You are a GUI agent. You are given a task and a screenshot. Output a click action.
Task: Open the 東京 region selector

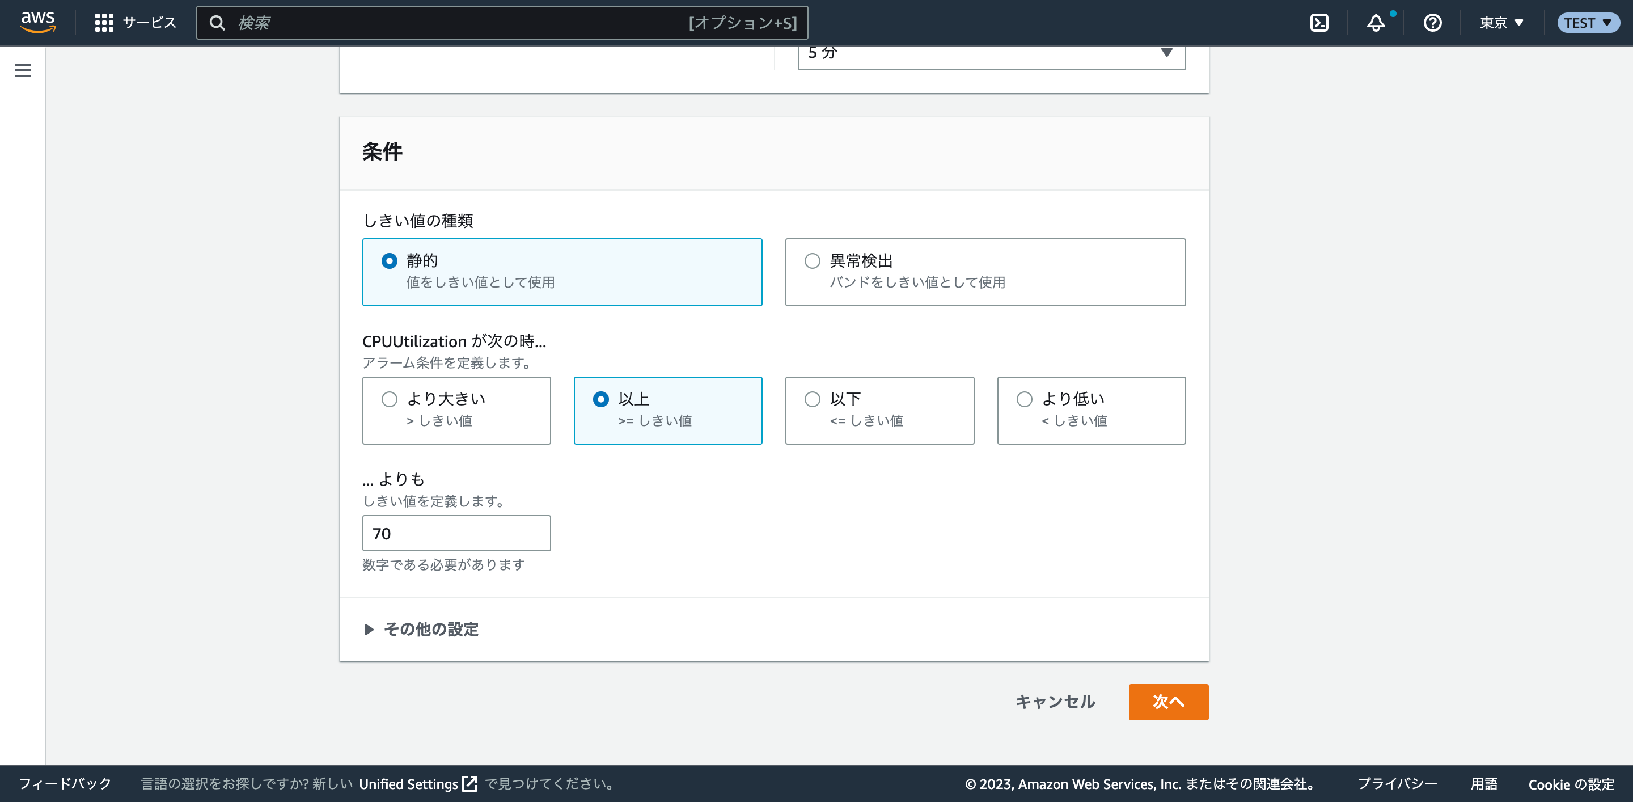[1500, 23]
